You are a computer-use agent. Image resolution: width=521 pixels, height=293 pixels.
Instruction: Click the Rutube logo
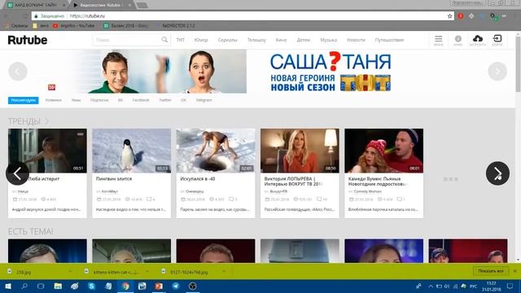[x=28, y=40]
